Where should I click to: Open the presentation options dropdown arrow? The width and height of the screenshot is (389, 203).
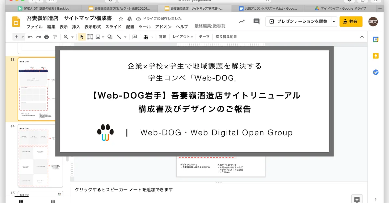click(x=334, y=22)
